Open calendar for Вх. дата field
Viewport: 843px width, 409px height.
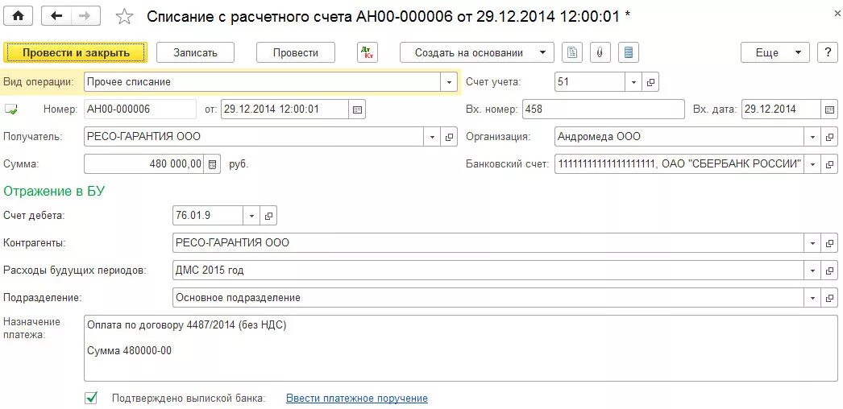829,109
